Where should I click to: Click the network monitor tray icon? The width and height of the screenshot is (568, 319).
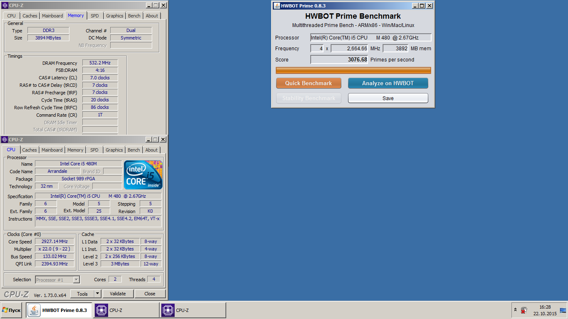(563, 310)
